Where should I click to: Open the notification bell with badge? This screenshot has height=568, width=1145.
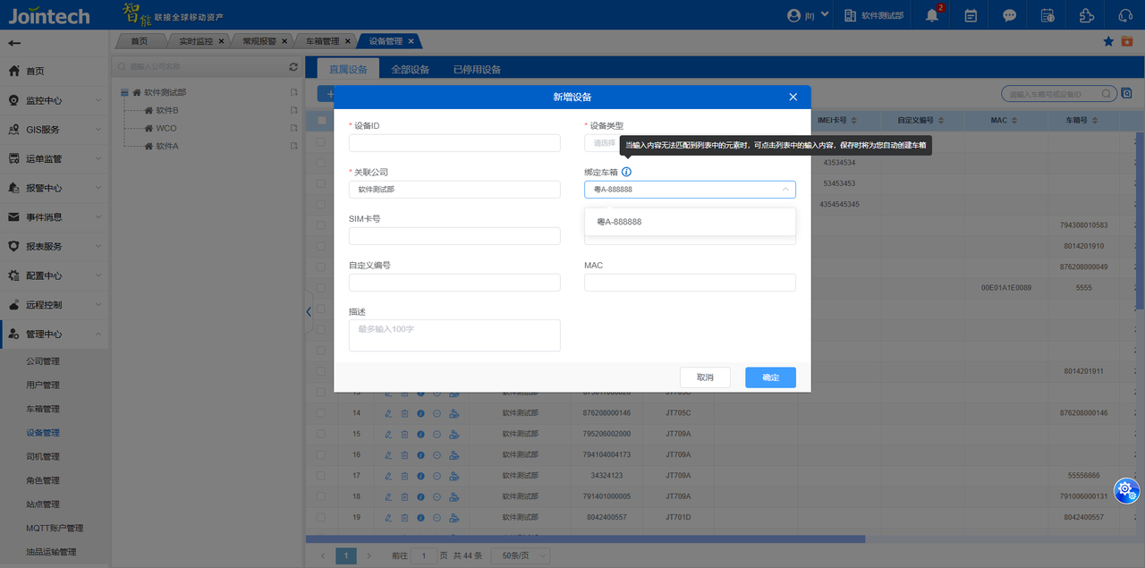point(933,15)
